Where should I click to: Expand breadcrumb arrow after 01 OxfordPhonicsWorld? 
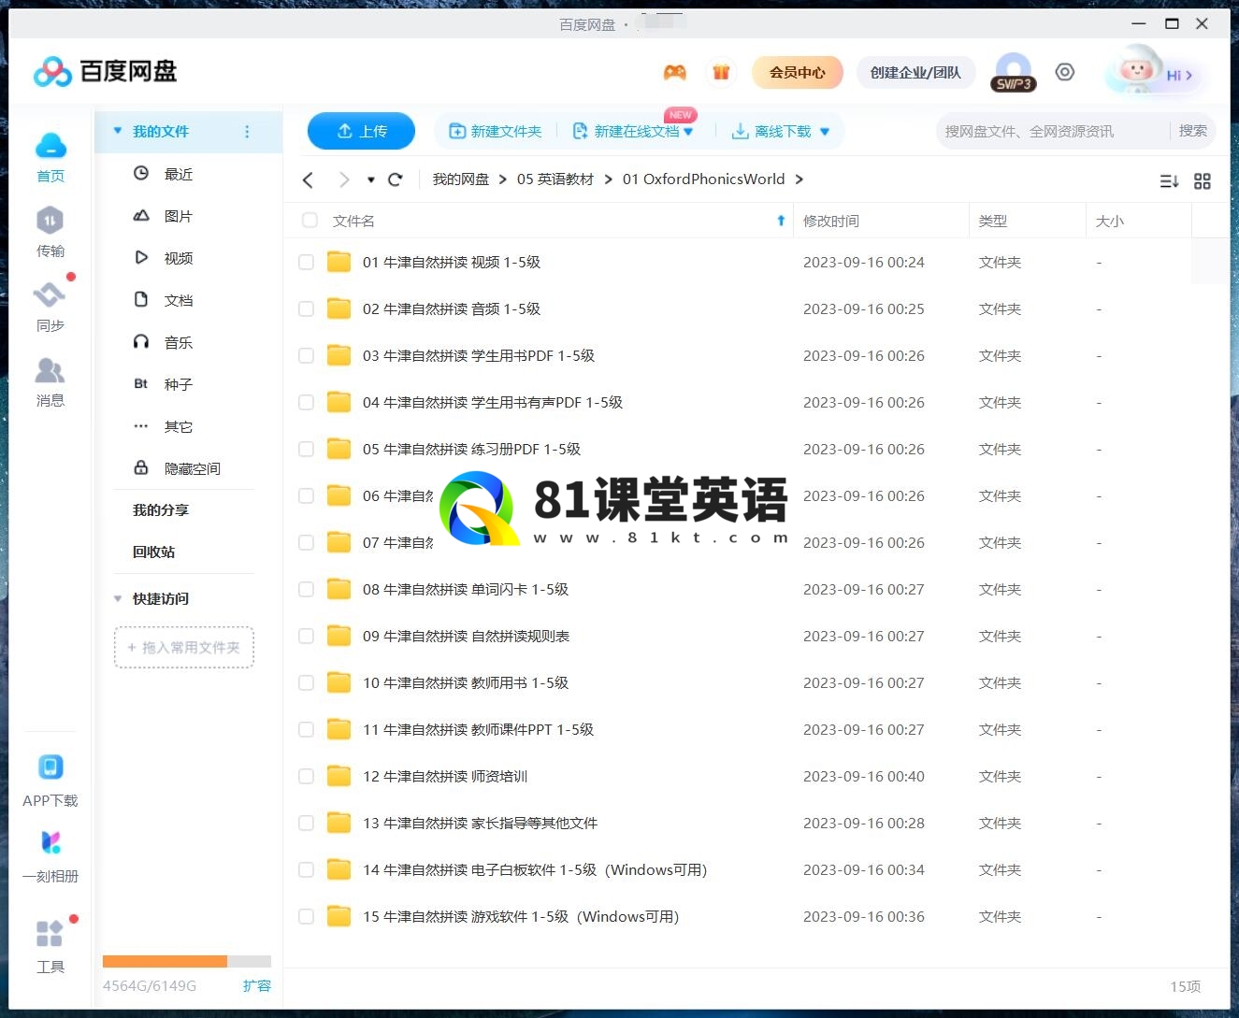[x=800, y=179]
